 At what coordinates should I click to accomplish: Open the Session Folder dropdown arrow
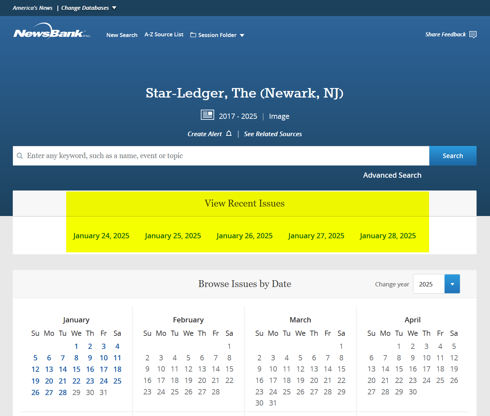242,35
